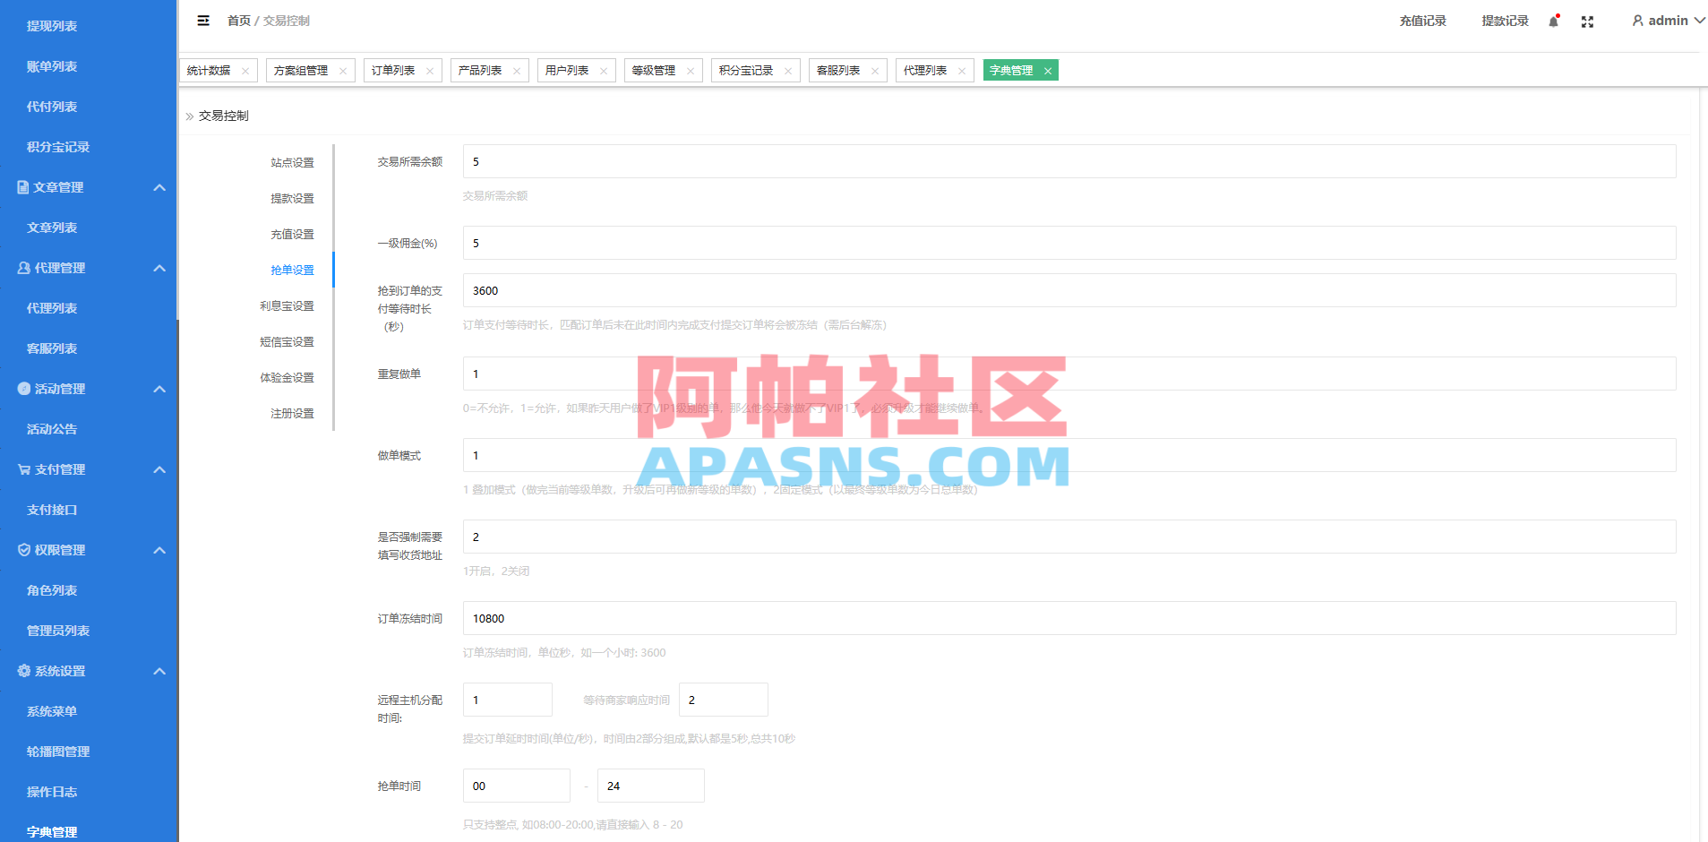点击系统设置的齿轮图标
Image resolution: width=1708 pixels, height=842 pixels.
tap(22, 671)
